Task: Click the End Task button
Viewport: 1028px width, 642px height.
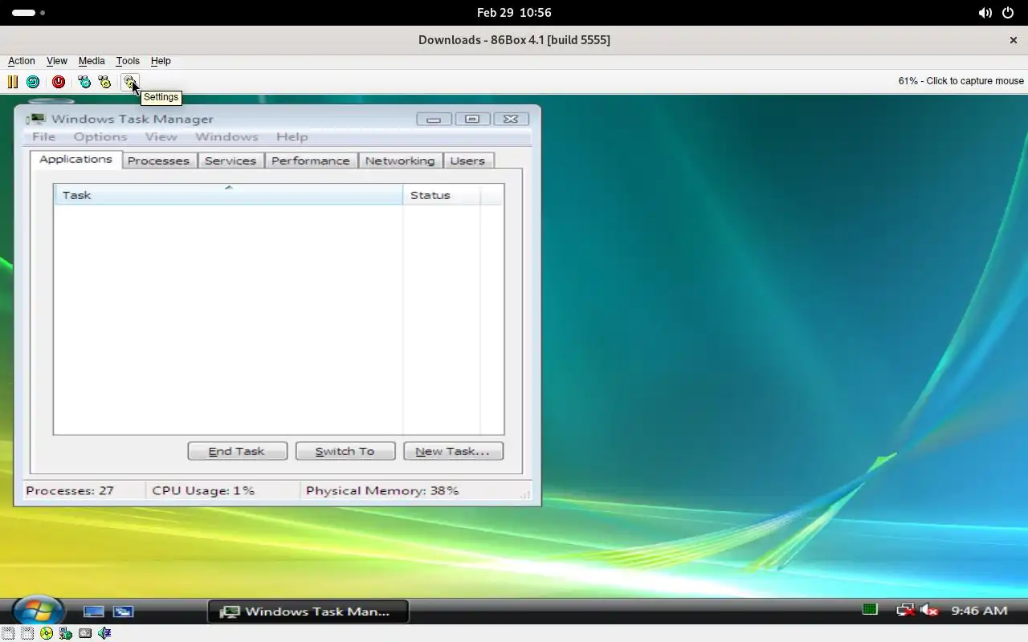Action: coord(237,451)
